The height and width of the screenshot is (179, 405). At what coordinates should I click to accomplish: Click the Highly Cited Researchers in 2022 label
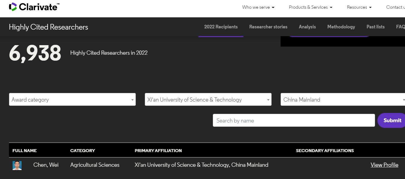[109, 53]
